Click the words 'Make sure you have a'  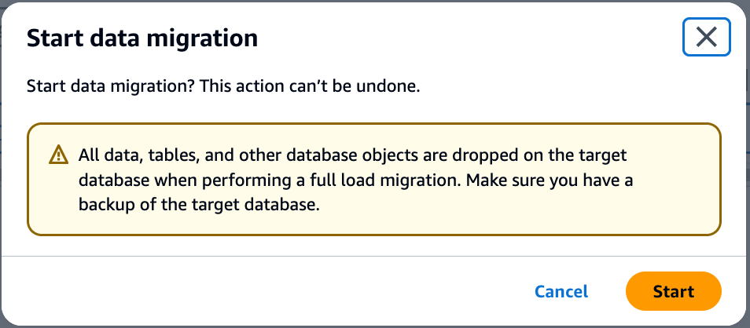(x=550, y=181)
